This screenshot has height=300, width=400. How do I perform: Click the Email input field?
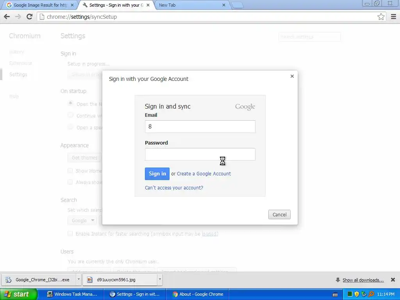coord(200,127)
